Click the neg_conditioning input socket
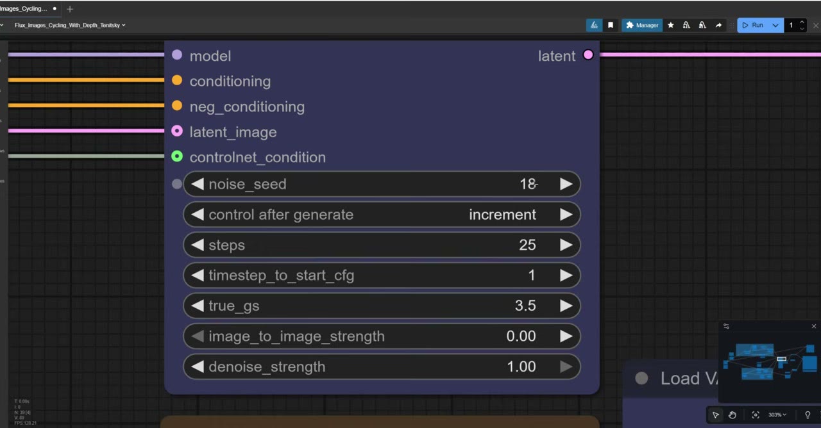The width and height of the screenshot is (821, 428). point(177,106)
